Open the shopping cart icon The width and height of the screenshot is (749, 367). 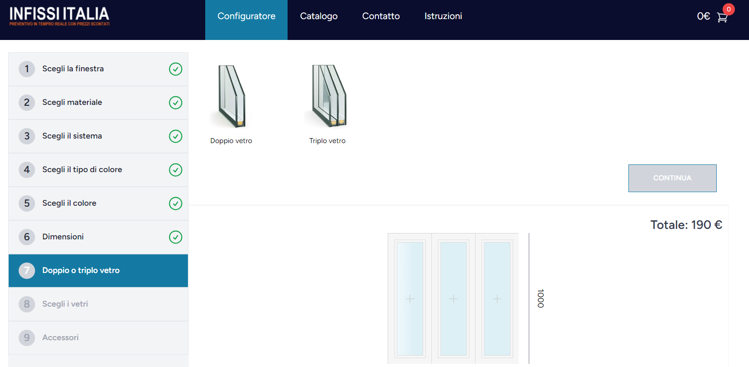722,17
